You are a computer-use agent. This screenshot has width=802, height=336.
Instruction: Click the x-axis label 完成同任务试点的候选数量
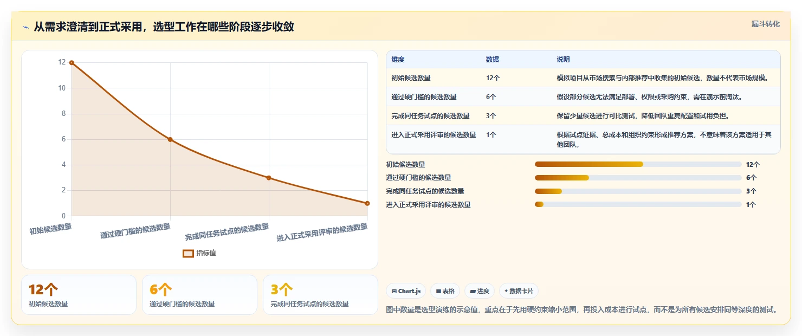pyautogui.click(x=227, y=232)
